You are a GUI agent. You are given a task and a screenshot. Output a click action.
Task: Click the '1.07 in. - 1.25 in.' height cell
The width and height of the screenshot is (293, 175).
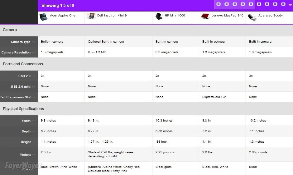point(100,142)
